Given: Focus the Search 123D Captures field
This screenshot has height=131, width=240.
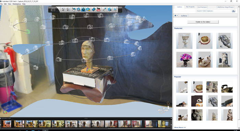Looking at the screenshot, I should click(214, 11).
